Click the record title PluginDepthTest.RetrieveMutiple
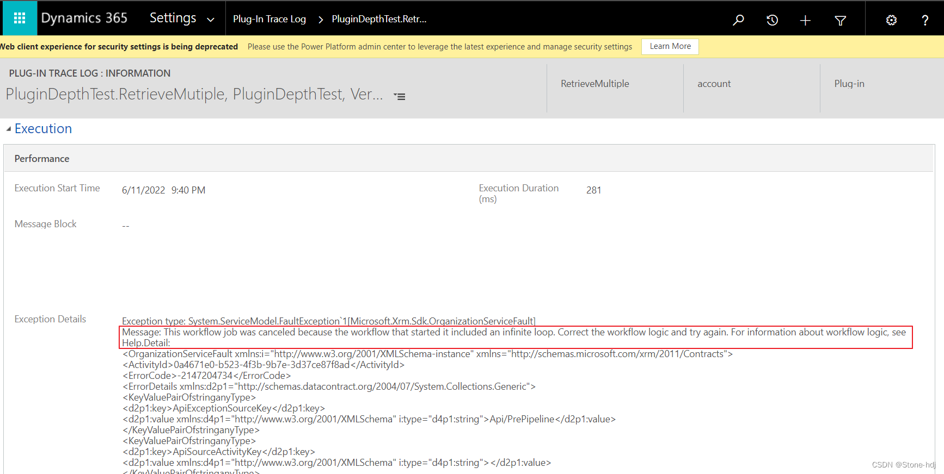The image size is (944, 474). point(194,95)
